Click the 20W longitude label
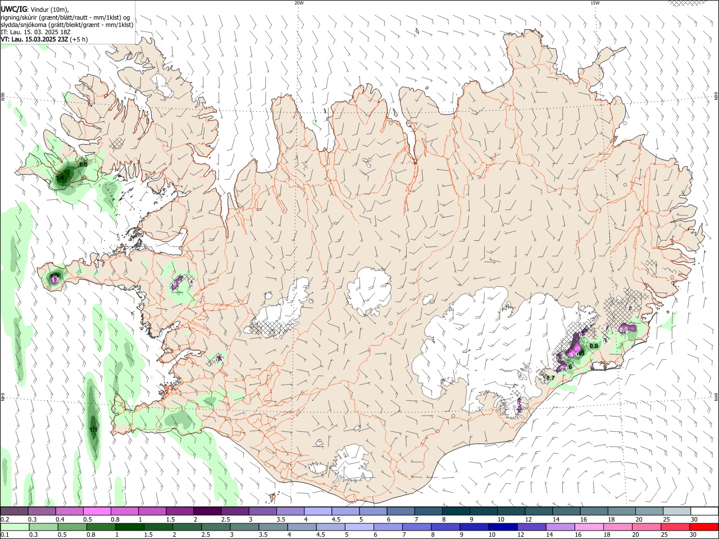The height and width of the screenshot is (539, 719). point(299,3)
